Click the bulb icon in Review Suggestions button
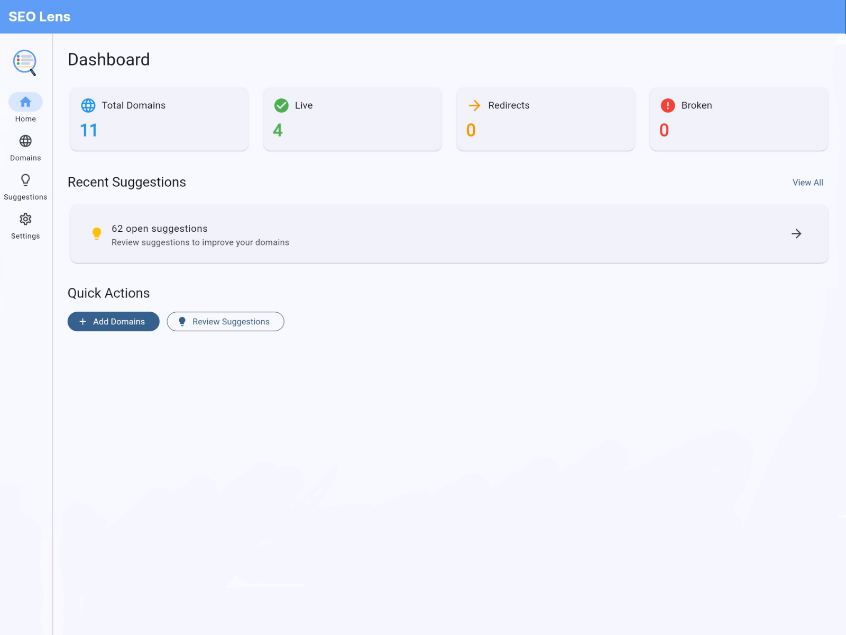This screenshot has height=635, width=846. (x=182, y=321)
